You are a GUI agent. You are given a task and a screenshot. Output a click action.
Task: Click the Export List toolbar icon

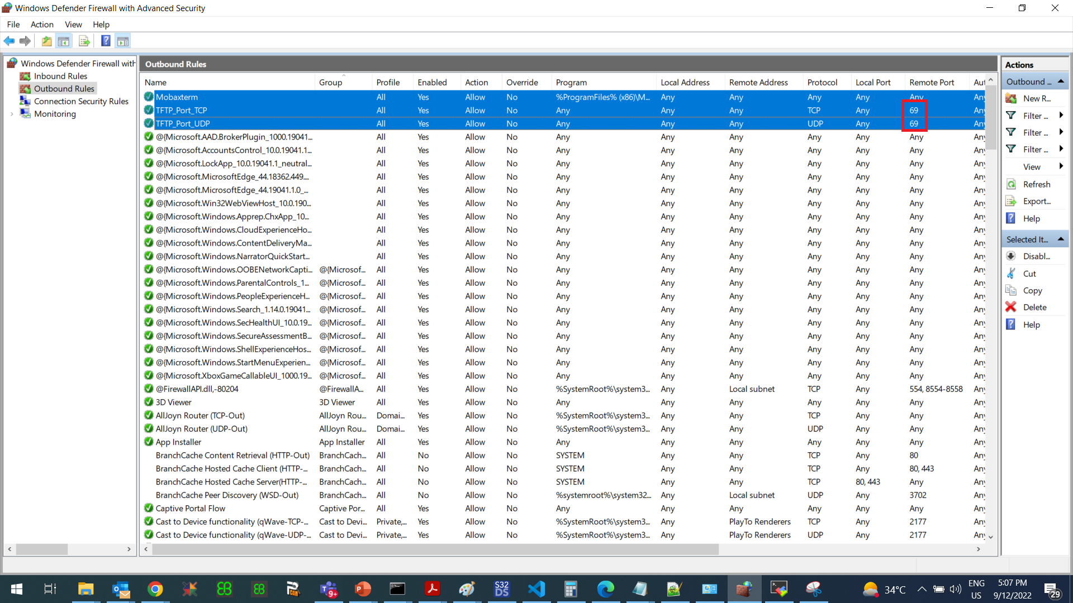click(84, 41)
